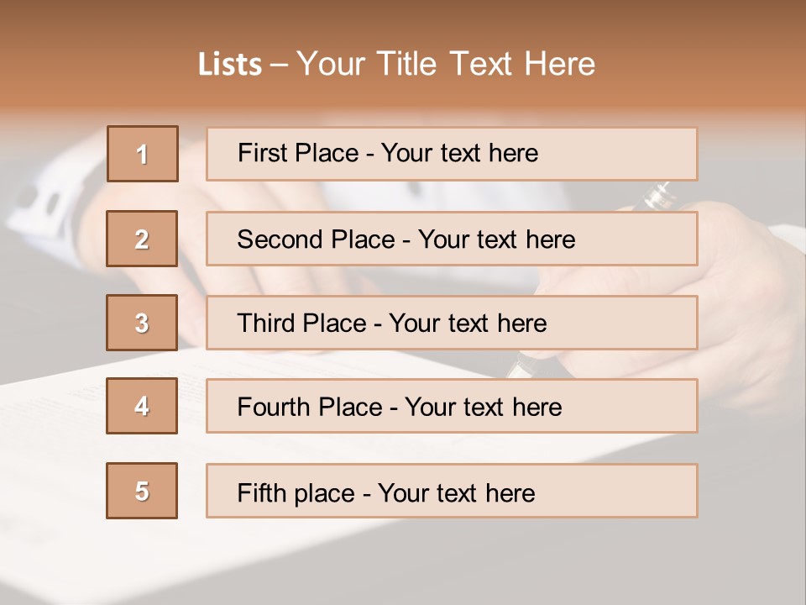Click the number 1 box
Screen dimensions: 806x605
pyautogui.click(x=143, y=154)
